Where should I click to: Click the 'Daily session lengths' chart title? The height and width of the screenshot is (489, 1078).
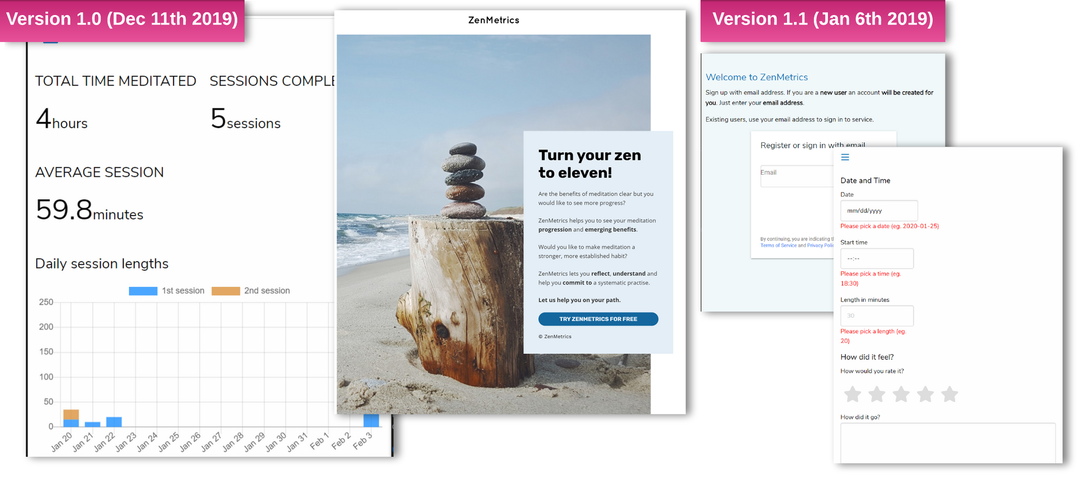102,264
